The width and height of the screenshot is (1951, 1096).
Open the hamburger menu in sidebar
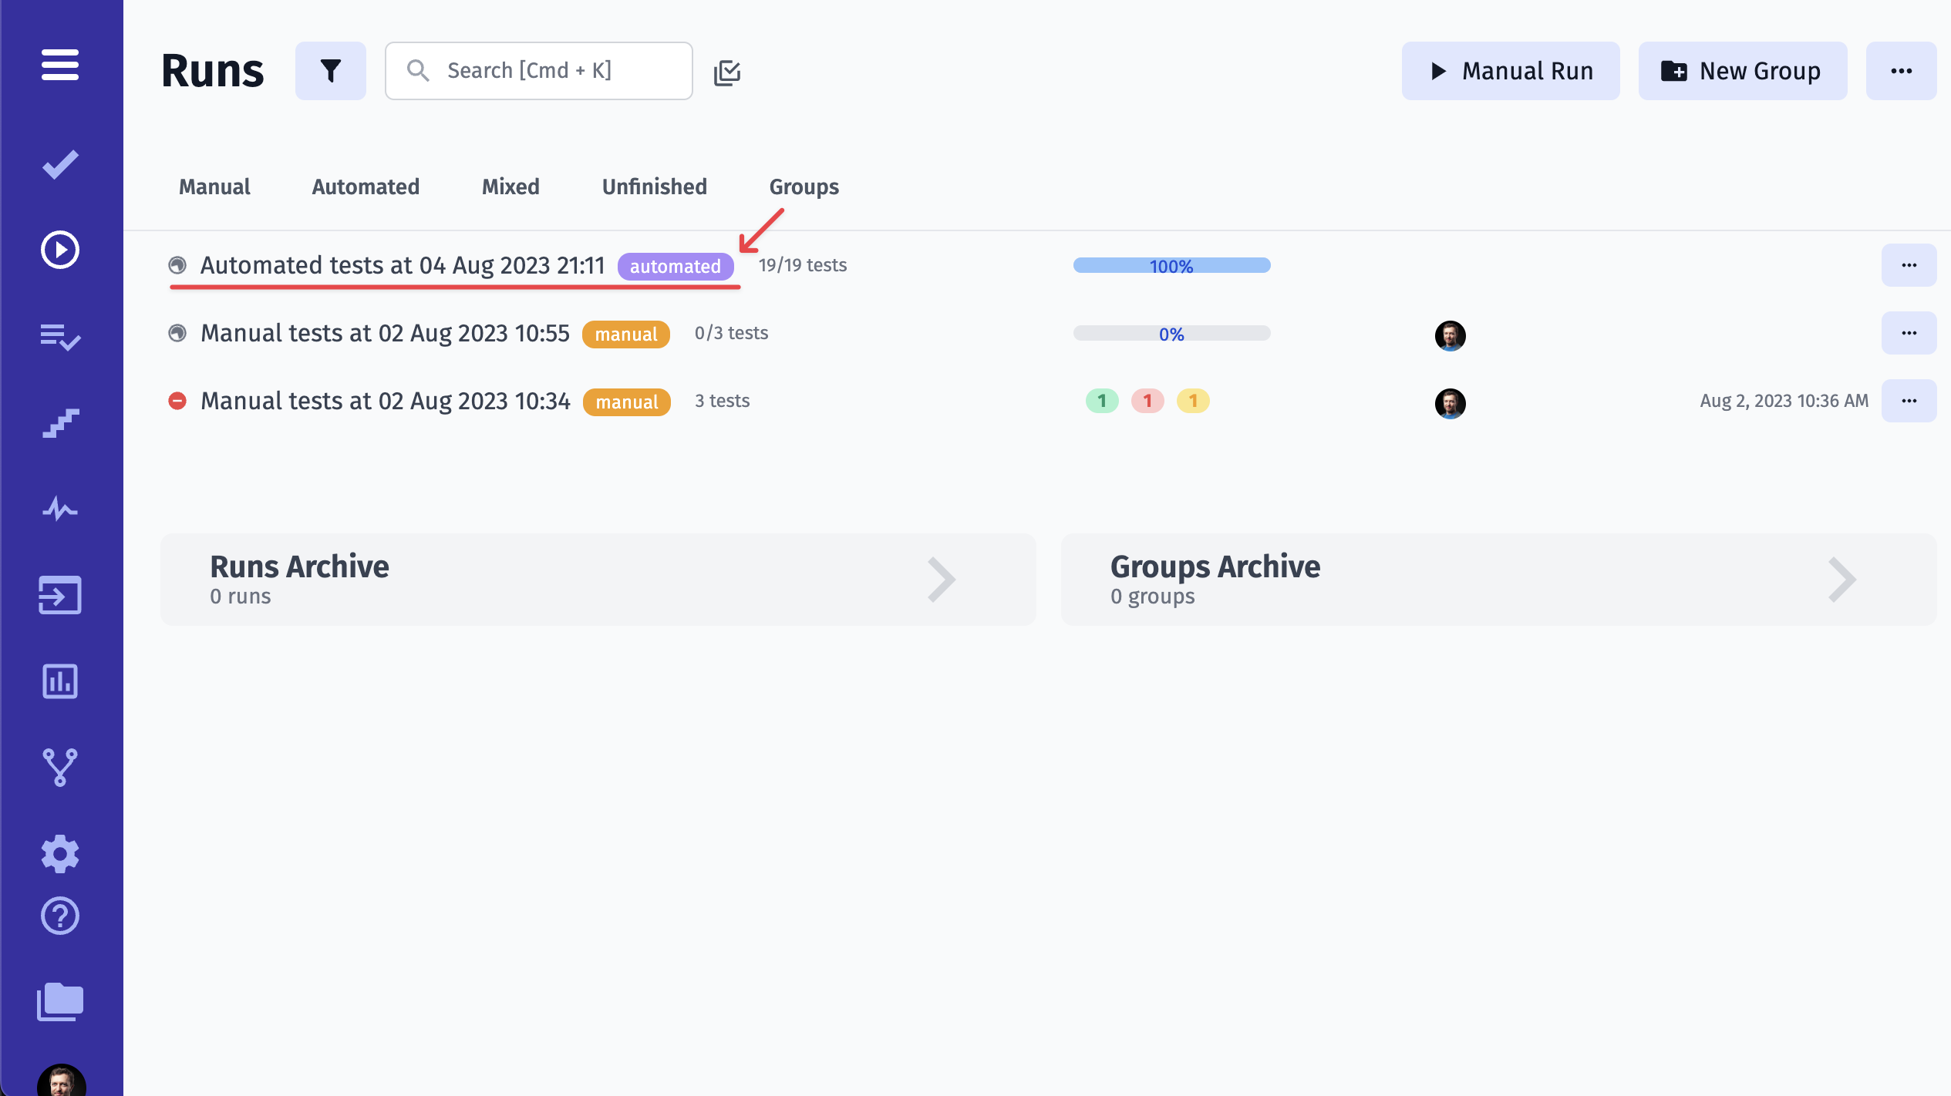coord(60,65)
